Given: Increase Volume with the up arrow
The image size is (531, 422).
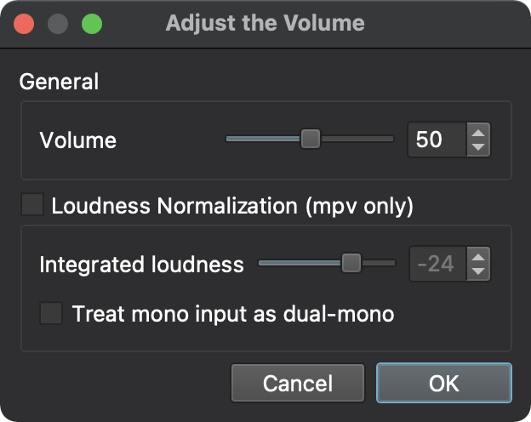Looking at the screenshot, I should (478, 132).
